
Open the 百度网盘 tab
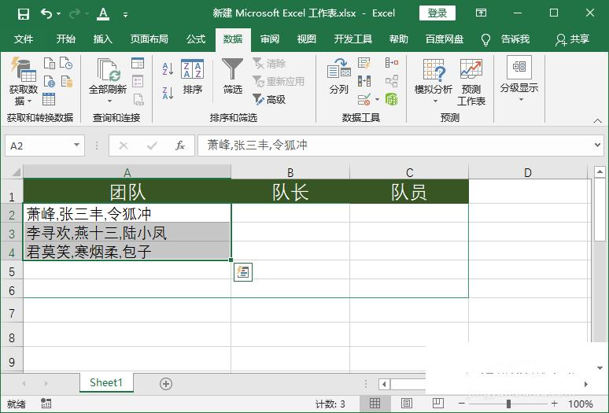445,39
